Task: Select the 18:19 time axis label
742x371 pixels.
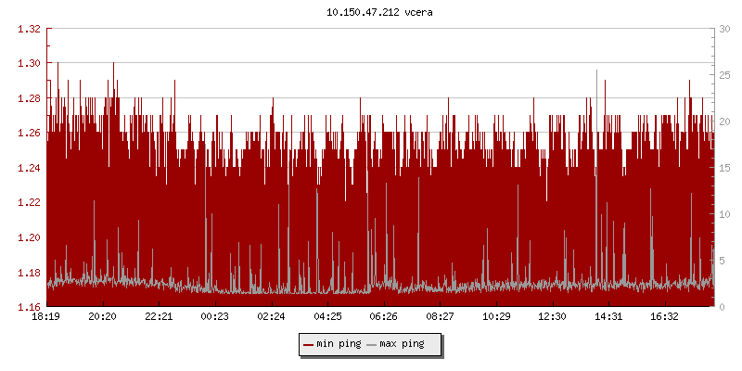Action: coord(46,317)
